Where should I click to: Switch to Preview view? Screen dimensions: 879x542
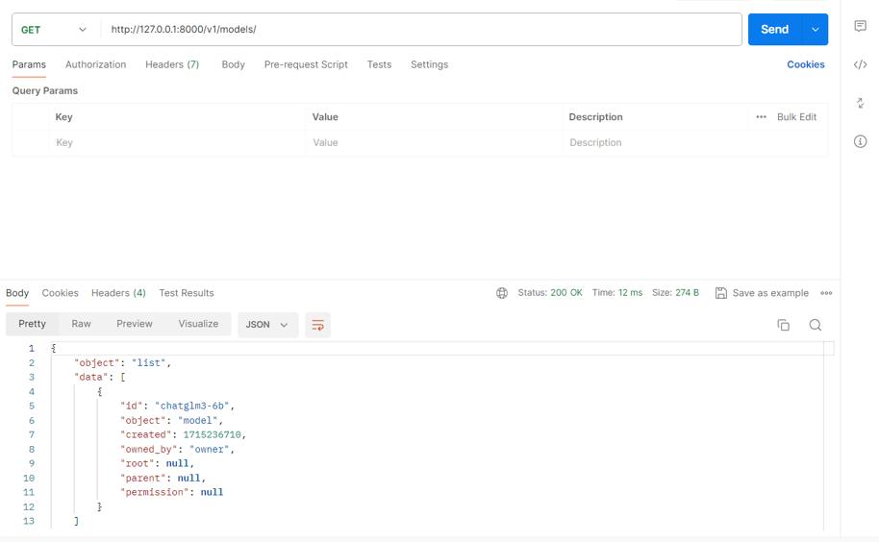tap(135, 324)
